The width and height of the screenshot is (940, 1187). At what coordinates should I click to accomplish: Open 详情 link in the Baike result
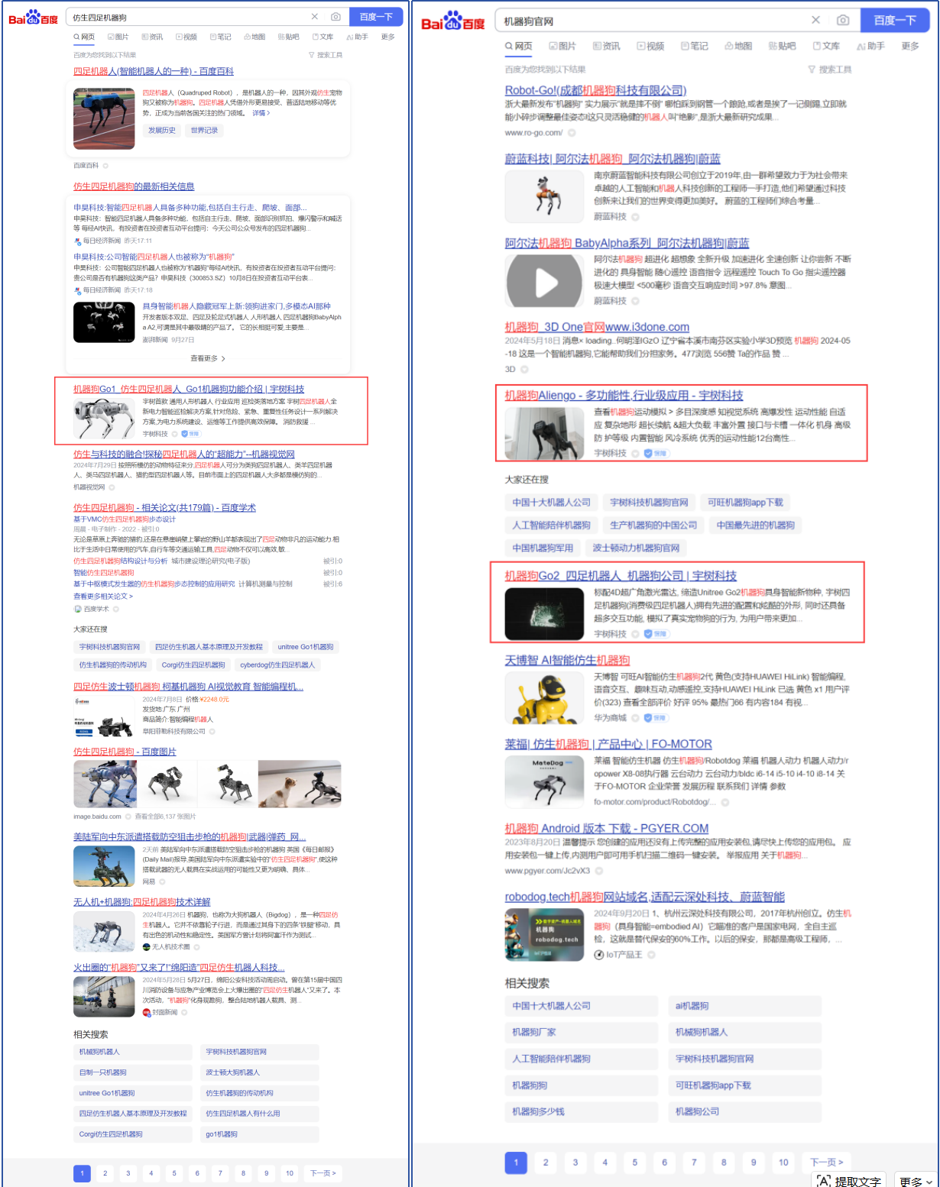(261, 113)
